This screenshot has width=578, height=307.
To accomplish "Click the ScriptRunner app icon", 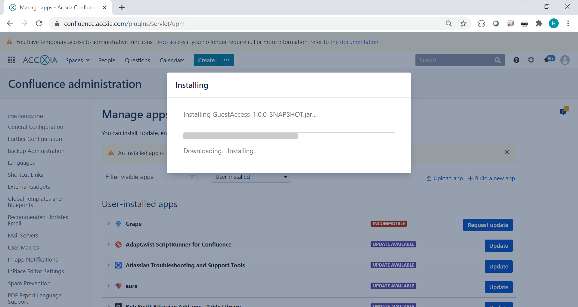I will pyautogui.click(x=118, y=244).
